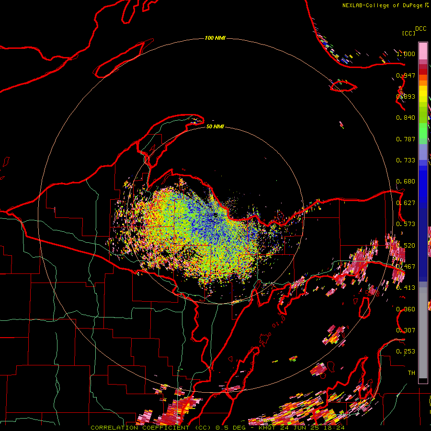Click the TH threshold label
Viewport: 431px width, 431px height.
(x=411, y=373)
